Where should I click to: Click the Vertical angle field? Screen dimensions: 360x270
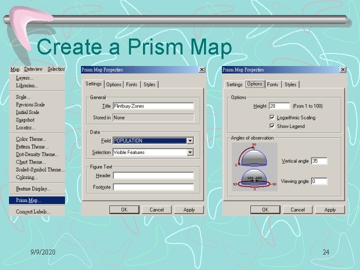(x=319, y=161)
